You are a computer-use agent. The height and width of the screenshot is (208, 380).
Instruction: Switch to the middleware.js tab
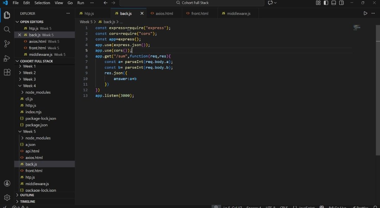click(x=238, y=13)
